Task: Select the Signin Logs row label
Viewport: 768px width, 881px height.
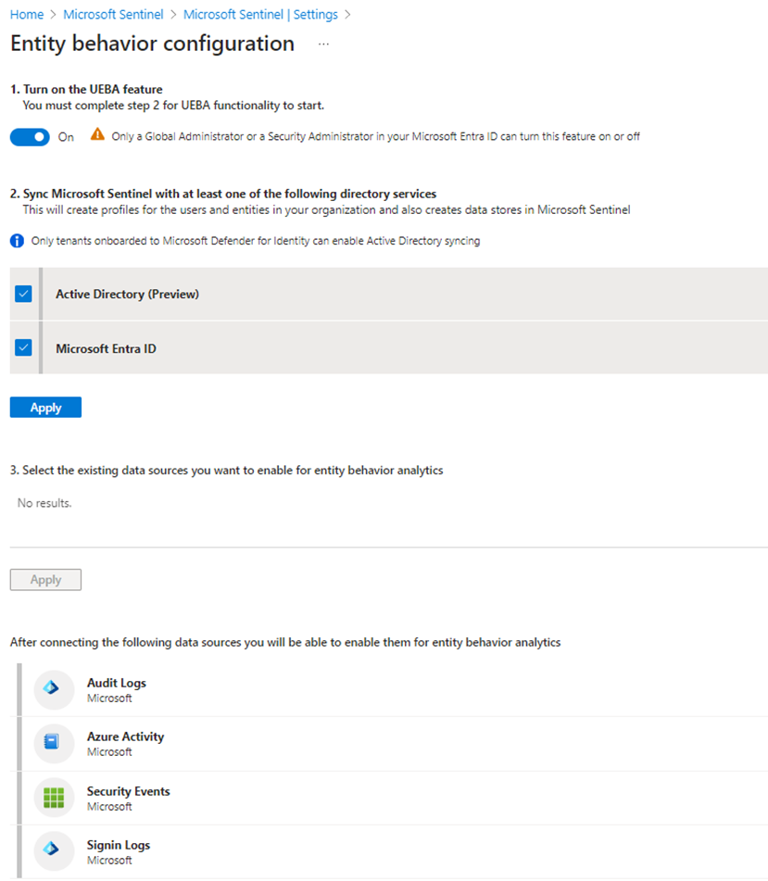Action: 119,845
